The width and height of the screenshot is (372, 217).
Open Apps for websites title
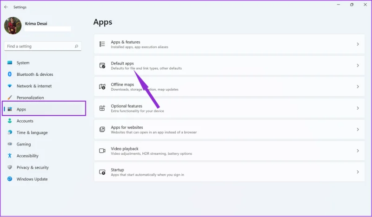click(127, 127)
